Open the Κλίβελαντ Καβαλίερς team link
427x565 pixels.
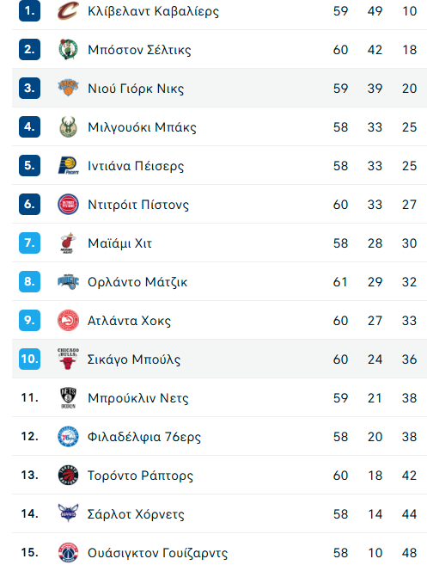(x=154, y=11)
